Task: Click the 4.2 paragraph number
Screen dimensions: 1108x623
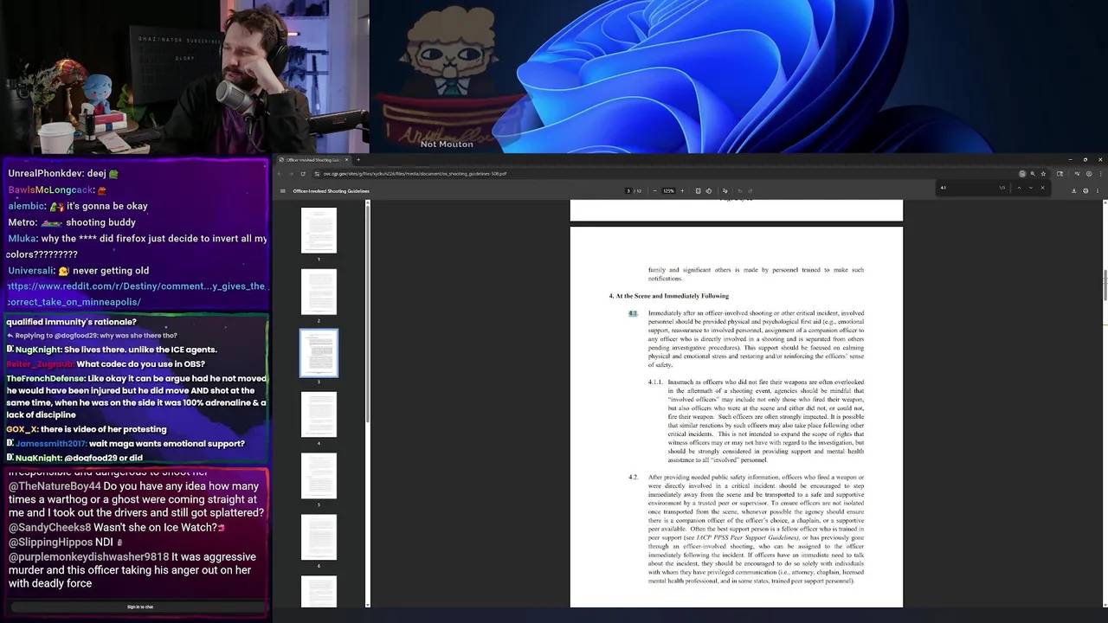Action: [x=633, y=478]
